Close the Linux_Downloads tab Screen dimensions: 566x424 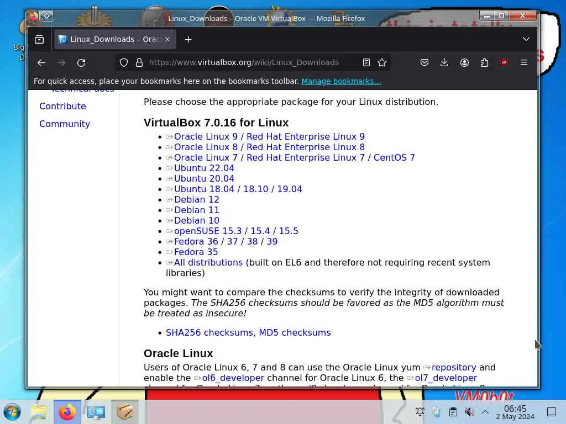(167, 39)
